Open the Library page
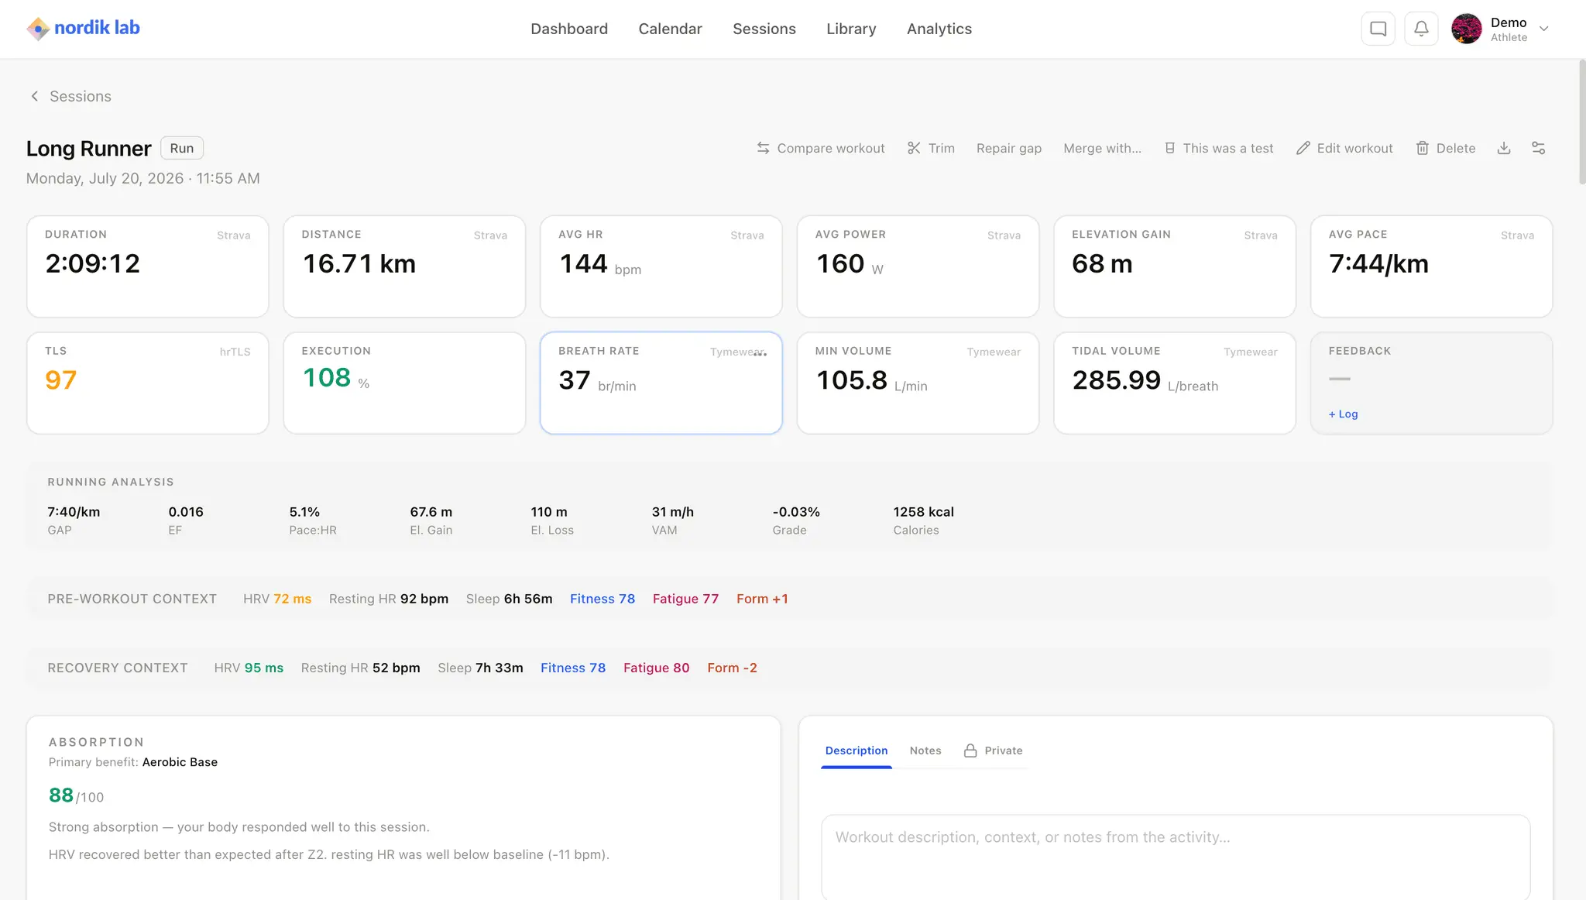Screen dimensions: 1586x900 point(851,29)
